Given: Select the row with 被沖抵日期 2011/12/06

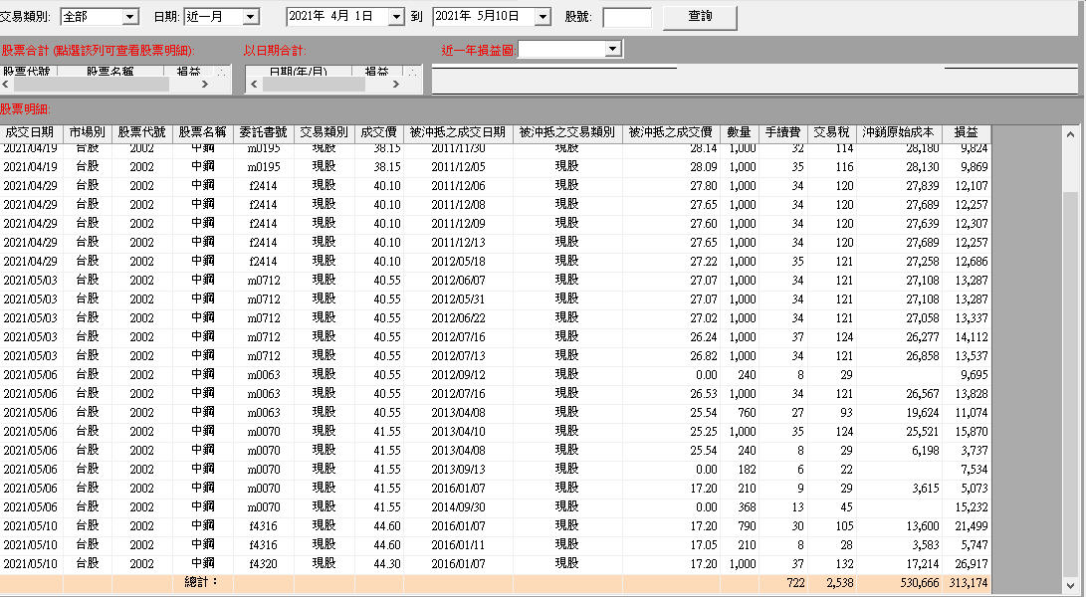Looking at the screenshot, I should pyautogui.click(x=495, y=186).
